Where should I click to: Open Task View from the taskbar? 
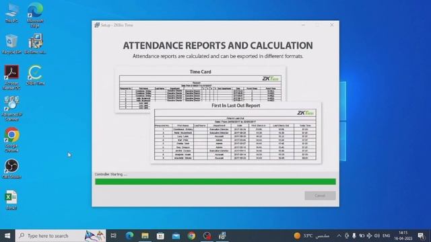coord(114,236)
